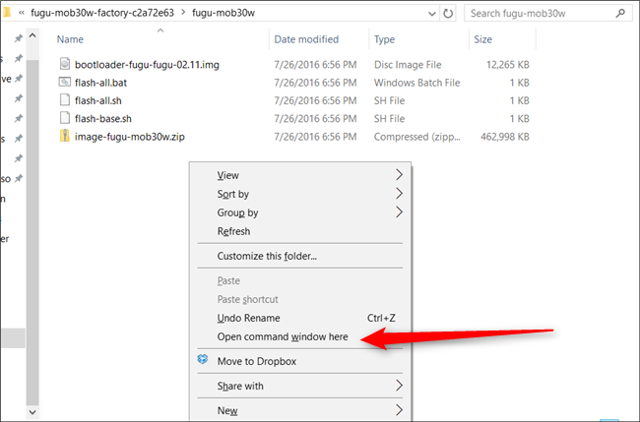Click the refresh button beside address bar

(448, 14)
